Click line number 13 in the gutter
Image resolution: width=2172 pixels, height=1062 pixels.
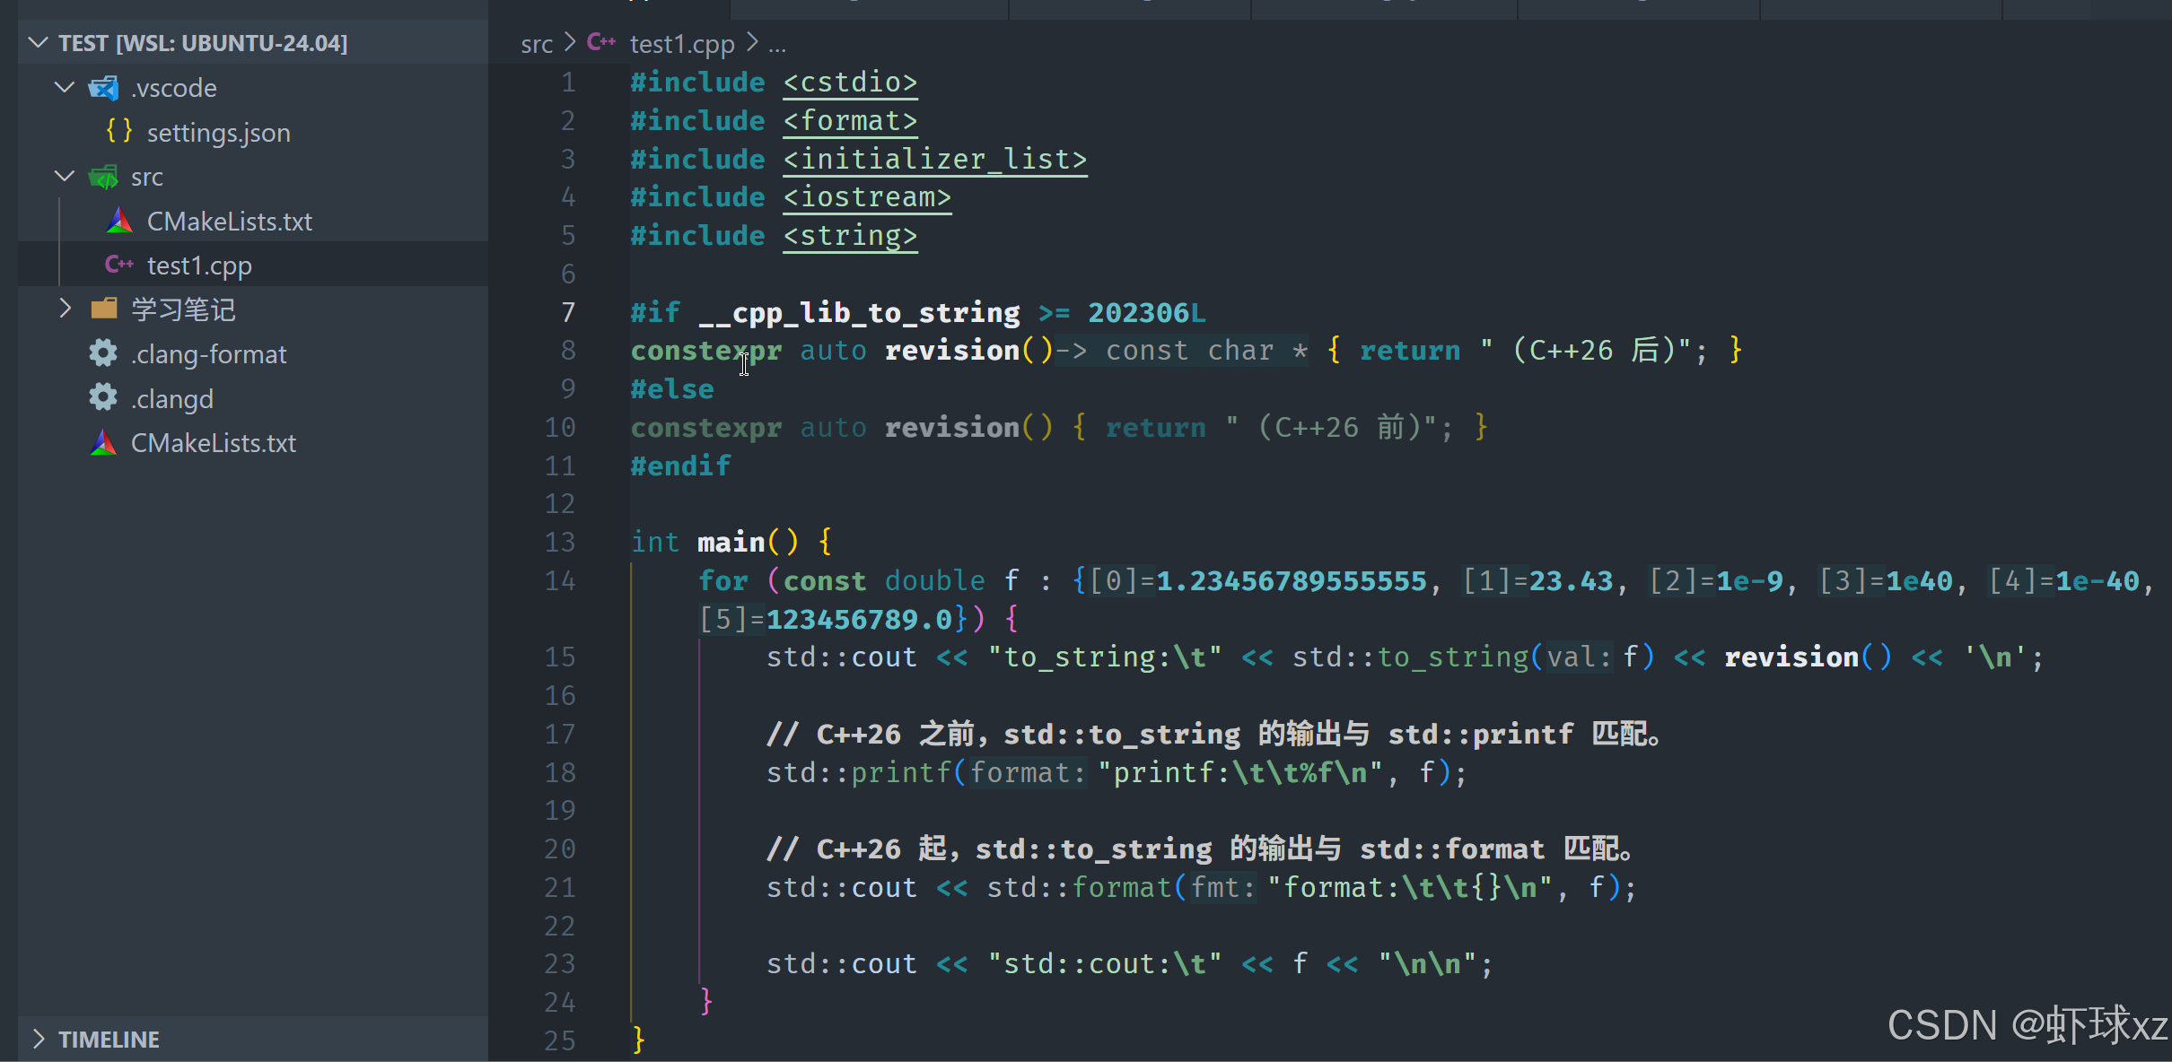[x=559, y=542]
